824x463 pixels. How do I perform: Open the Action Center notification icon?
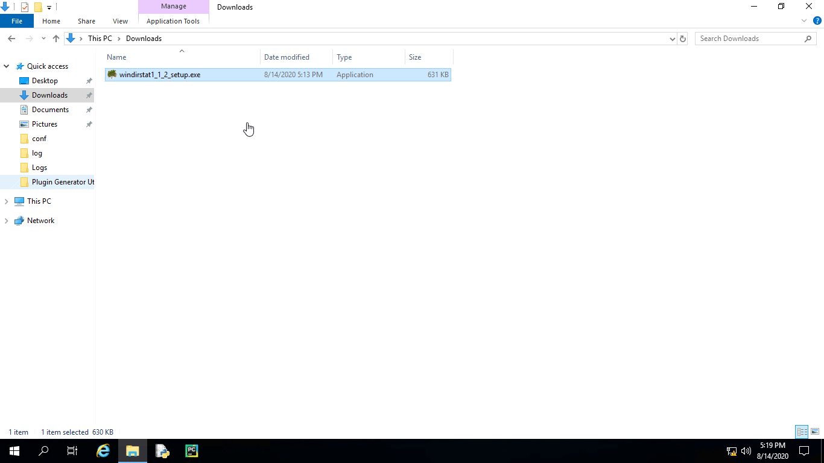tap(803, 450)
